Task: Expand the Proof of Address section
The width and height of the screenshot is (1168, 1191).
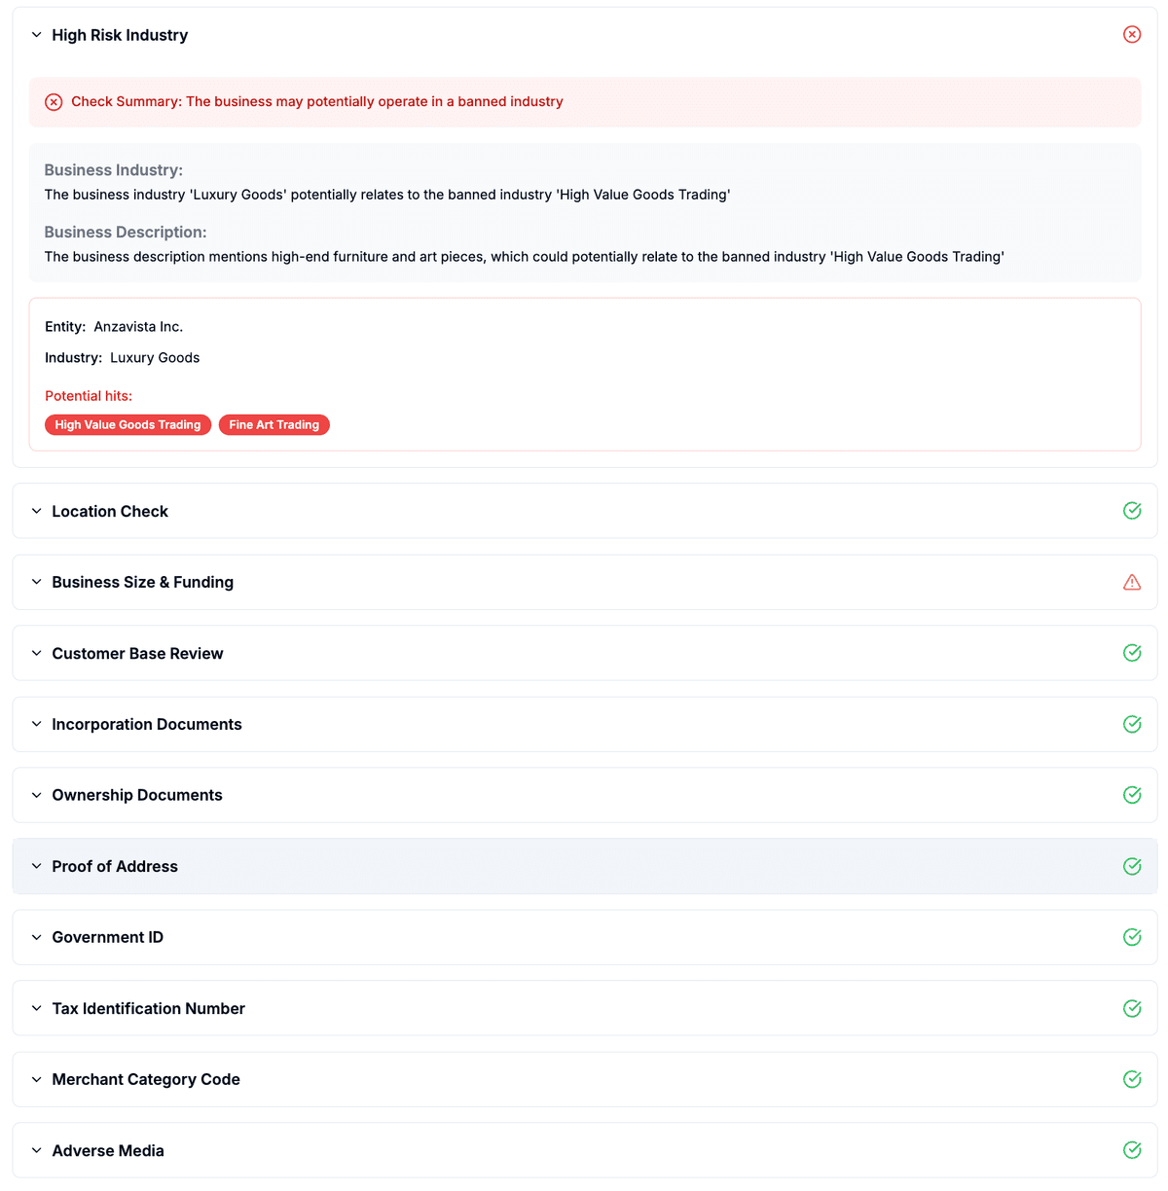Action: point(36,866)
